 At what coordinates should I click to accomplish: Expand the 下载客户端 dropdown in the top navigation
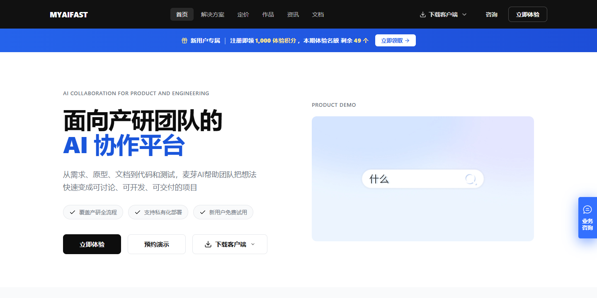coord(464,14)
